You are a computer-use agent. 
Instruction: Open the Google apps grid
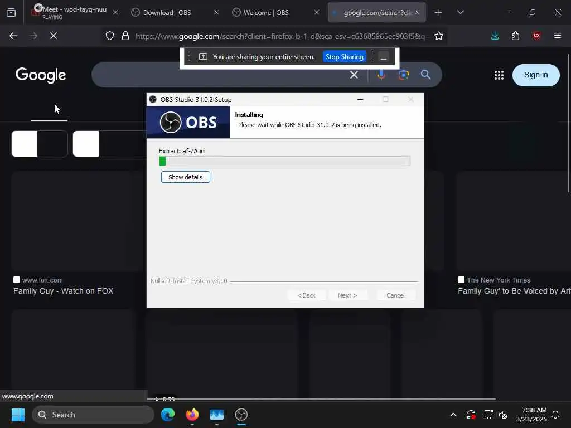(x=499, y=75)
